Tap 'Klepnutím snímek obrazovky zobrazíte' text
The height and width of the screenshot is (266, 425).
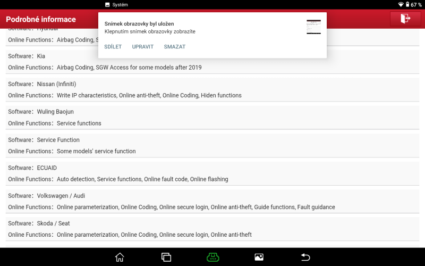[x=150, y=31]
